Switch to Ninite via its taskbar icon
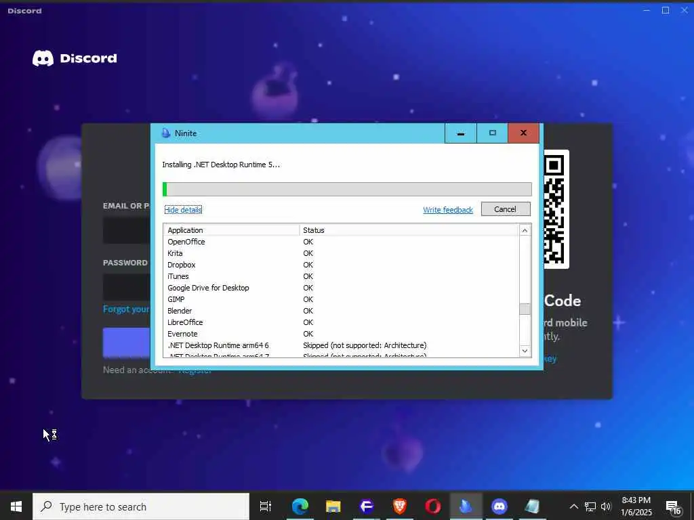 tap(466, 506)
